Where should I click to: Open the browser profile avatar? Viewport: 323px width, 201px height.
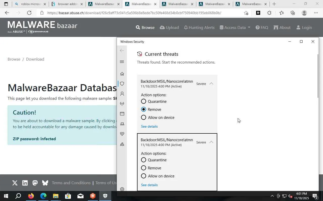[304, 13]
